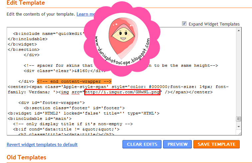Open the Learn more link
Viewport: 252px width, 163px height.
coord(86,14)
